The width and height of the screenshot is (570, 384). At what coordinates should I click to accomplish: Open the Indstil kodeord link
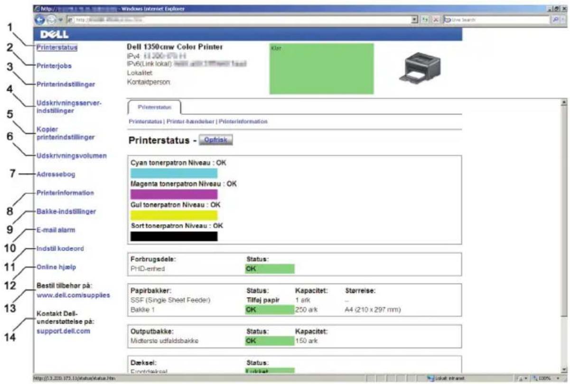60,248
